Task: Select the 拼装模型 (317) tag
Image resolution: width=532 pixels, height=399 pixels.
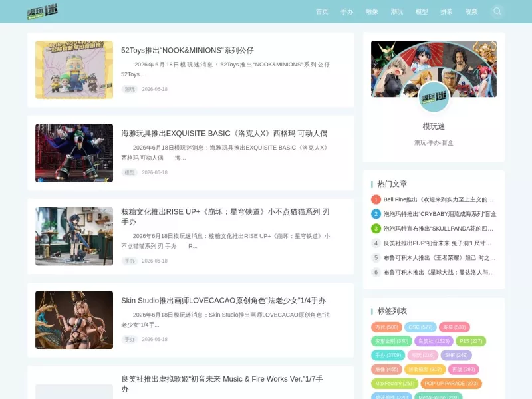Action: pos(425,370)
